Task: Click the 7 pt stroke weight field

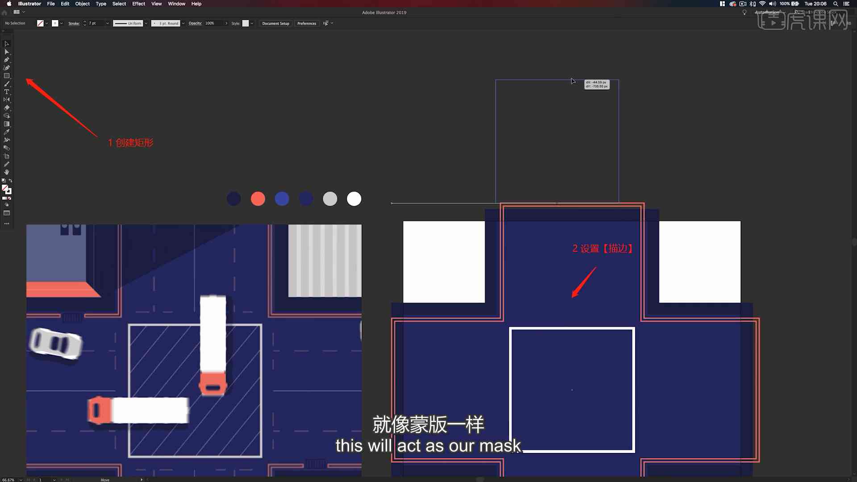Action: [x=96, y=23]
